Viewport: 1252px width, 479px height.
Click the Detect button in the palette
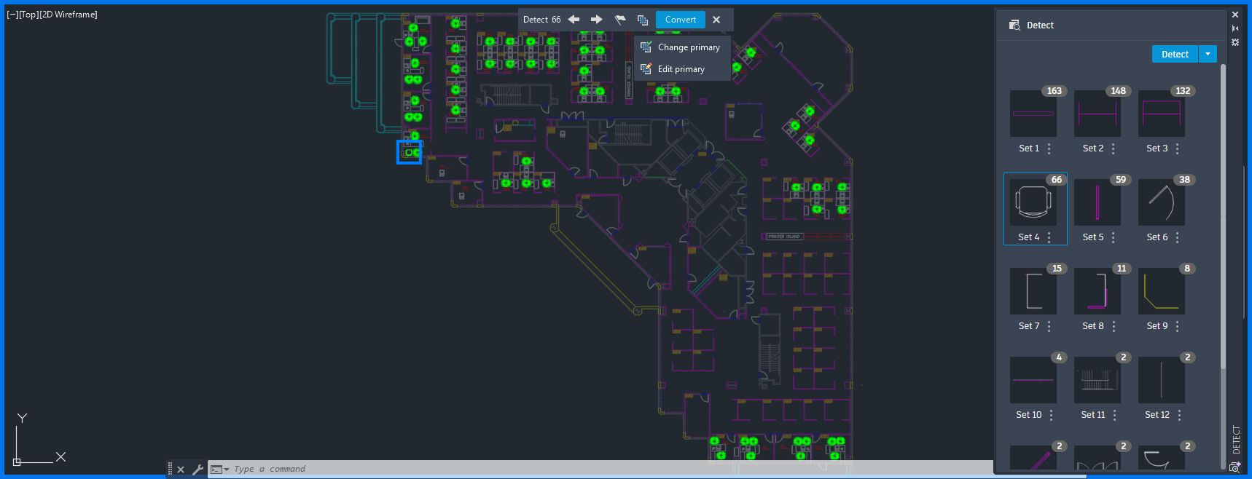pos(1175,54)
